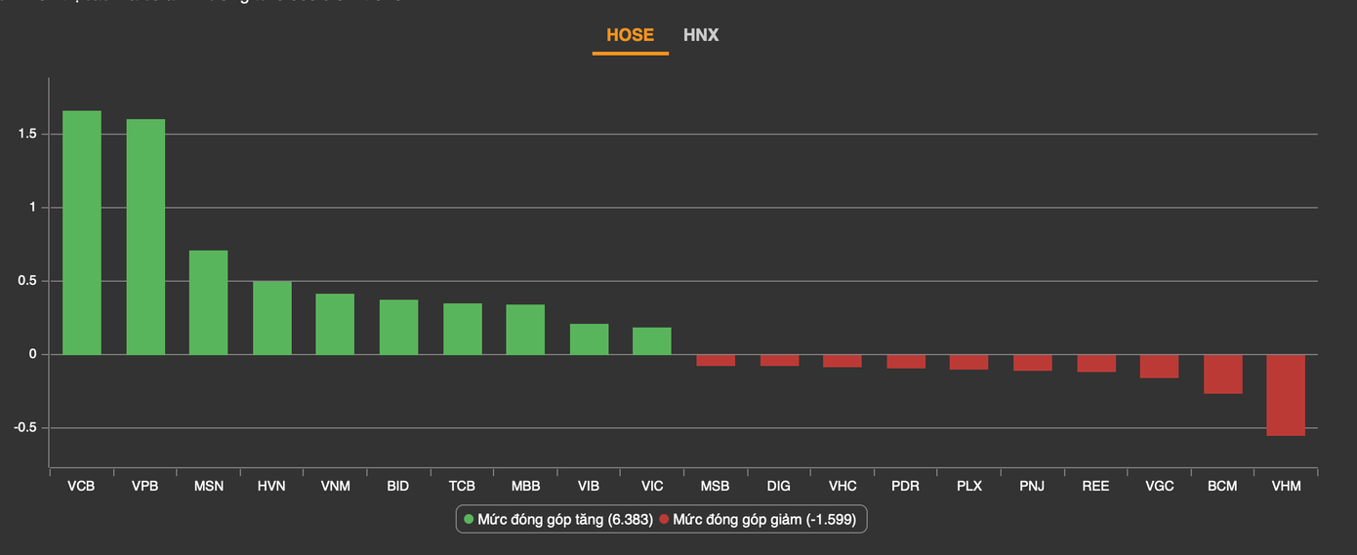This screenshot has height=555, width=1357.
Task: Select the BCM red bar
Action: click(1222, 374)
